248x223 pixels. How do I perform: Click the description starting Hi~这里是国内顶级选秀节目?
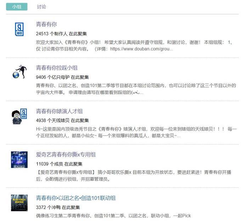tap(136, 132)
